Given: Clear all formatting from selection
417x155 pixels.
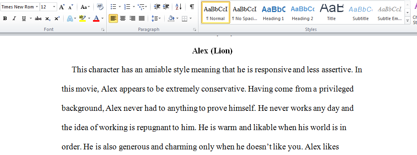Looking at the screenshot, I should [100, 7].
